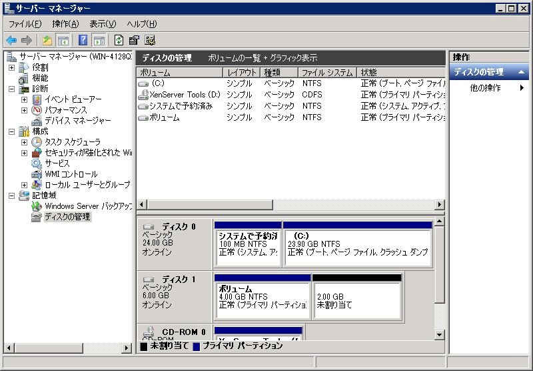Expand the ローカル ユーザーとグループ node
This screenshot has height=371, width=533.
tap(24, 185)
